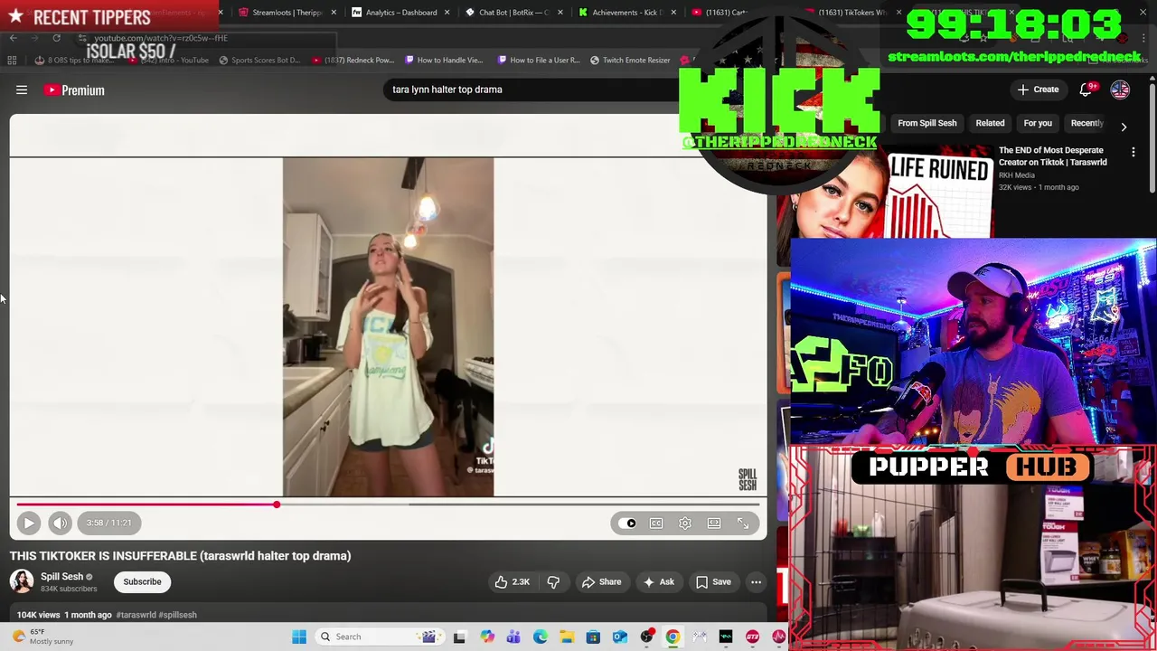Close the Analytics – Dashboard tab
The width and height of the screenshot is (1157, 651).
pyautogui.click(x=447, y=13)
